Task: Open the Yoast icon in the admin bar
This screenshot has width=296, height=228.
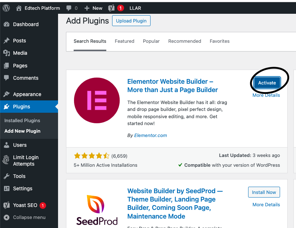Action: click(x=111, y=8)
